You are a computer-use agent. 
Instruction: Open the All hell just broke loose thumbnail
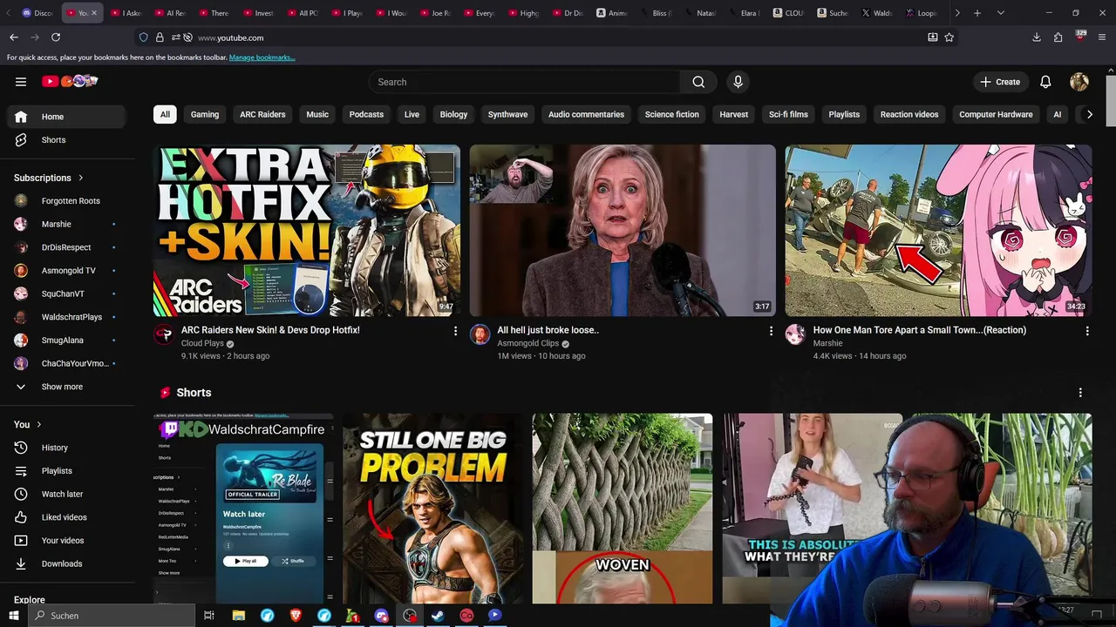point(623,230)
